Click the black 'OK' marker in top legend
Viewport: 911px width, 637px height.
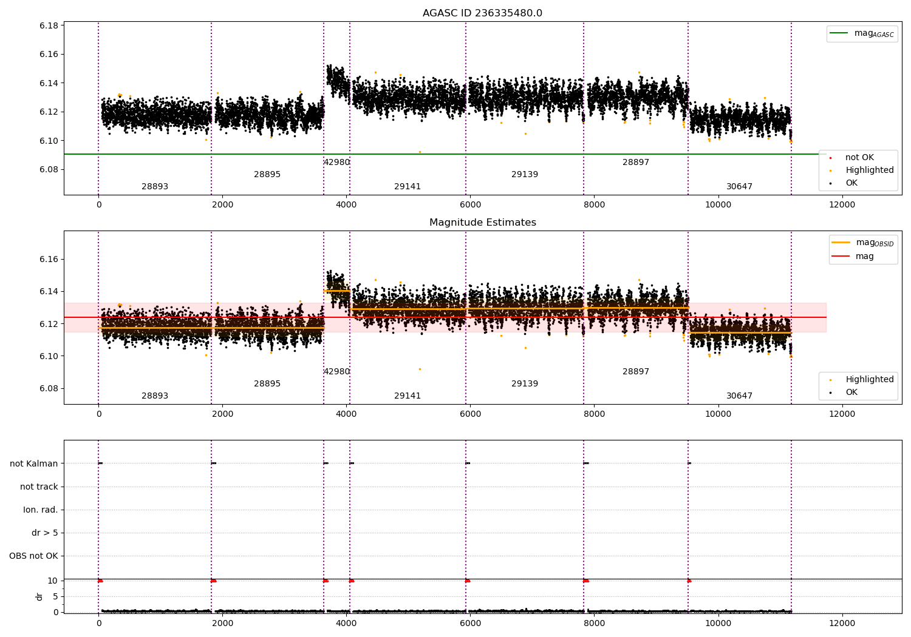(830, 183)
